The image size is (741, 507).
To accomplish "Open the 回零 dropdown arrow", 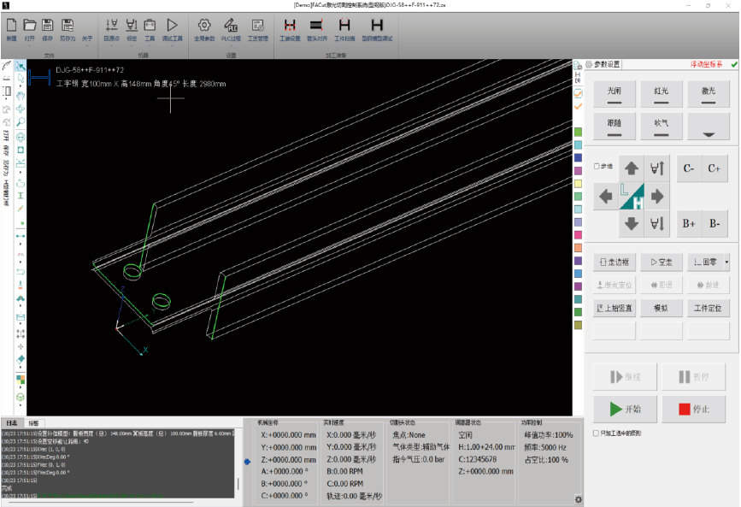I will pyautogui.click(x=726, y=262).
